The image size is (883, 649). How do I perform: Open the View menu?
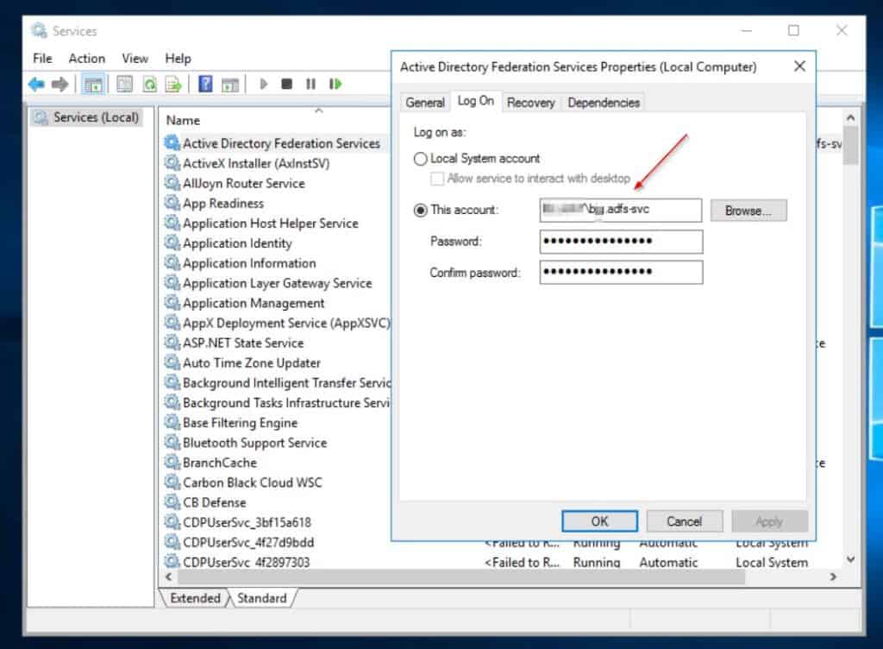pyautogui.click(x=135, y=59)
